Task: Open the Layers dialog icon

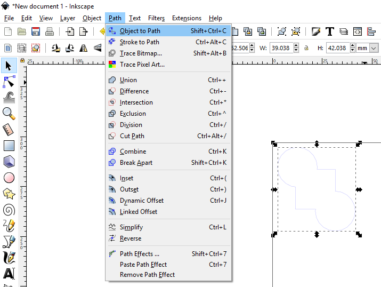Action: tap(344, 31)
